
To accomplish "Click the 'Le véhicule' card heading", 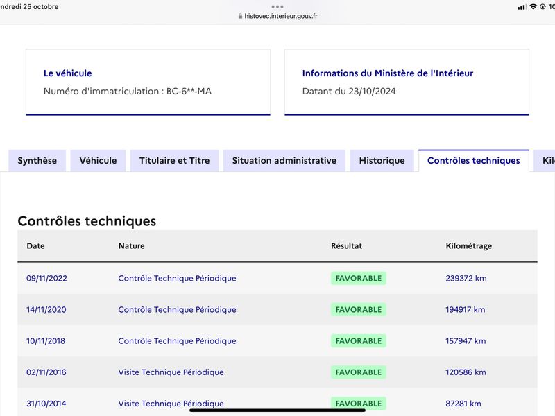I will click(67, 73).
